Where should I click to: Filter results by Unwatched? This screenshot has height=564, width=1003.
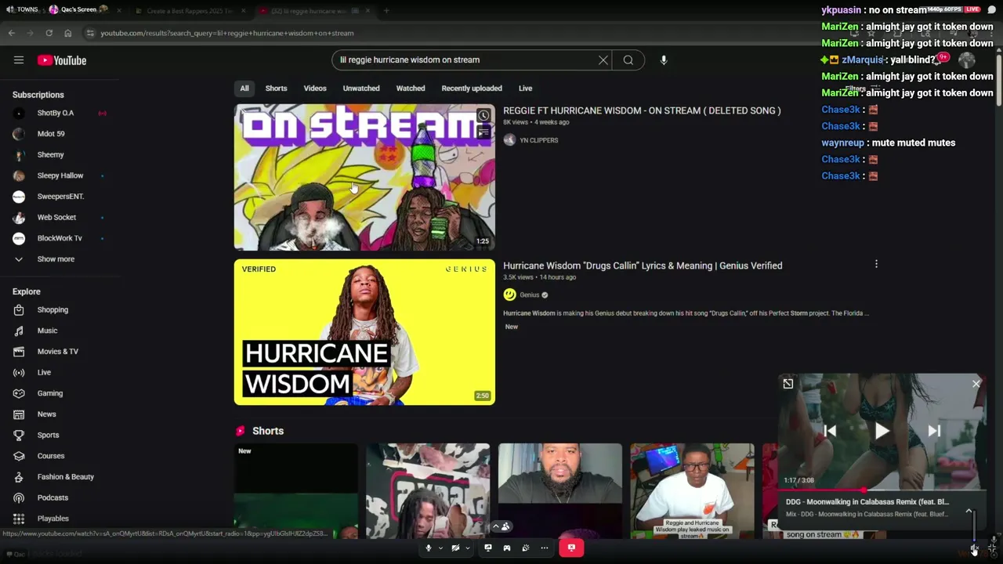coord(361,89)
